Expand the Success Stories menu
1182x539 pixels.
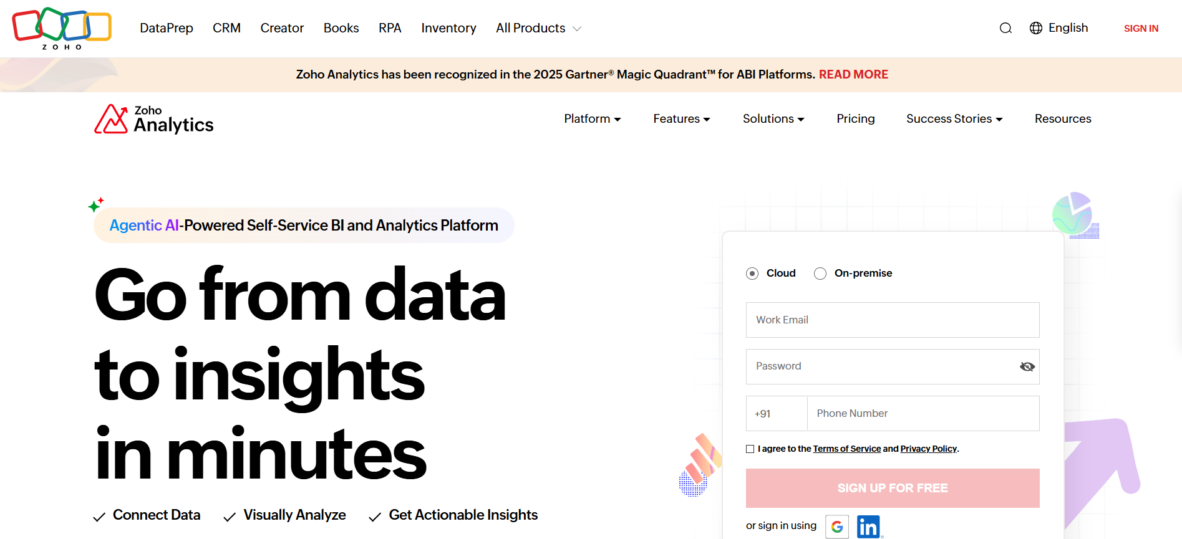click(x=954, y=118)
